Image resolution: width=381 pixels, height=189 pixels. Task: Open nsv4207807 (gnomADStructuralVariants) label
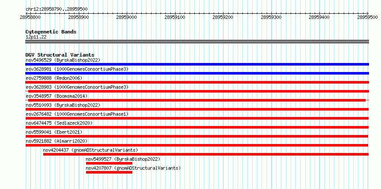pyautogui.click(x=133, y=168)
